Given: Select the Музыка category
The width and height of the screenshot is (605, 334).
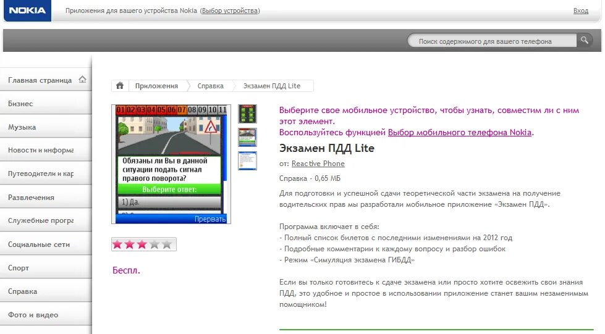Looking at the screenshot, I should [x=46, y=127].
